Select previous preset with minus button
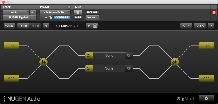The width and height of the screenshot is (218, 104). pos(41,18)
